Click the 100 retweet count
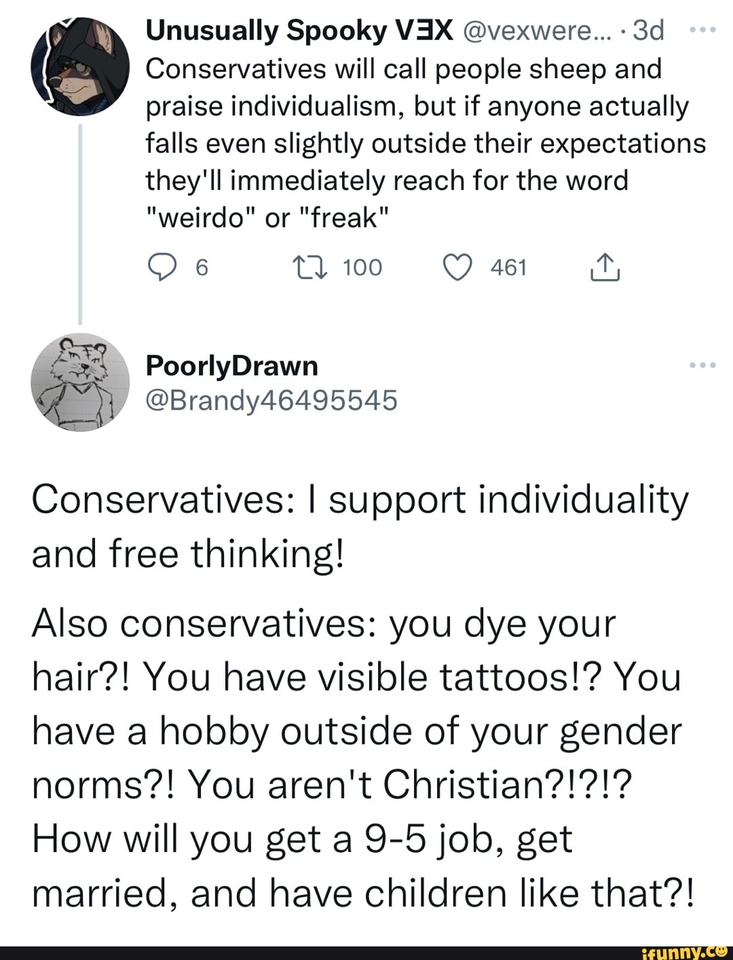This screenshot has height=960, width=733. [362, 267]
